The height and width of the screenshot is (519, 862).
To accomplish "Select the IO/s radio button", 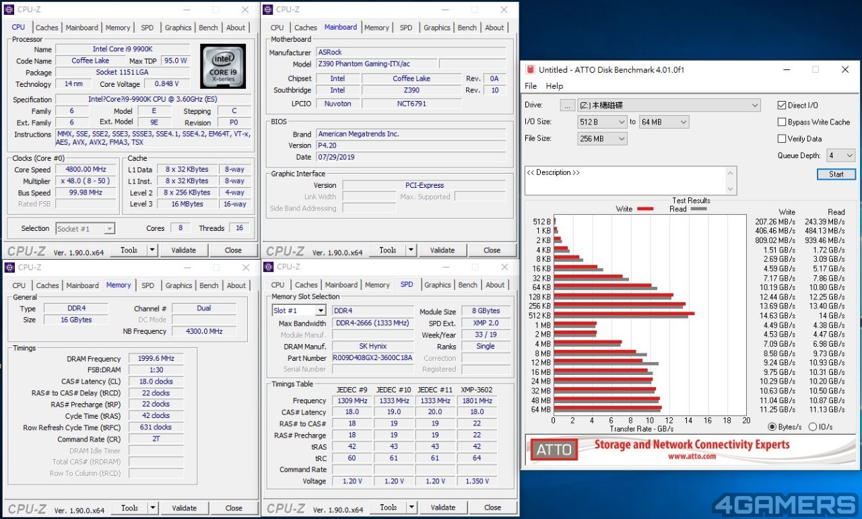I will 812,427.
